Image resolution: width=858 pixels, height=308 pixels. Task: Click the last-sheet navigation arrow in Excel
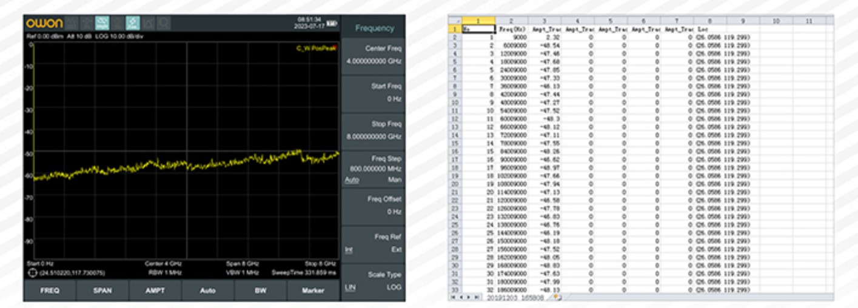pos(477,297)
